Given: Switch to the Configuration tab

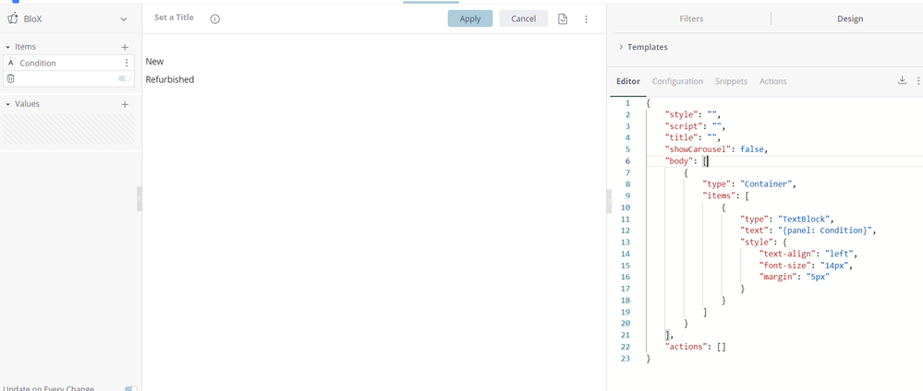Looking at the screenshot, I should tap(677, 81).
